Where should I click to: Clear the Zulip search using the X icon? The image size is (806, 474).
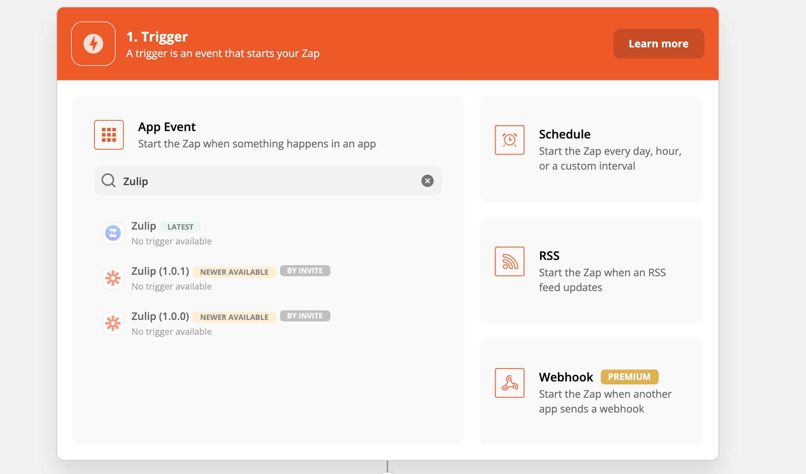tap(427, 181)
